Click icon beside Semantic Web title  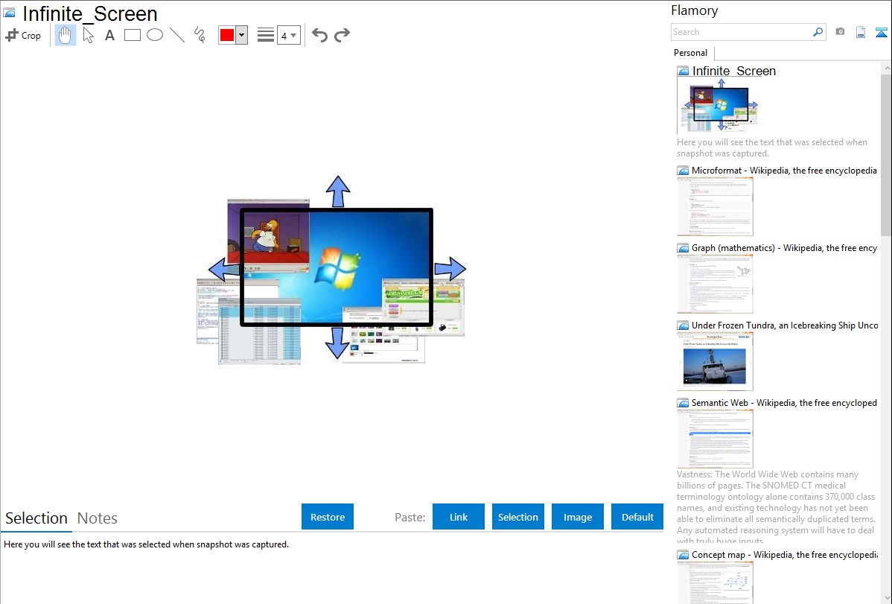[684, 403]
